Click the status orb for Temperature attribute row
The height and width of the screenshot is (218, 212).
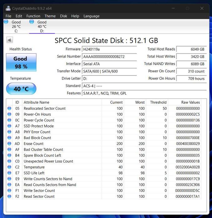(x=9, y=167)
